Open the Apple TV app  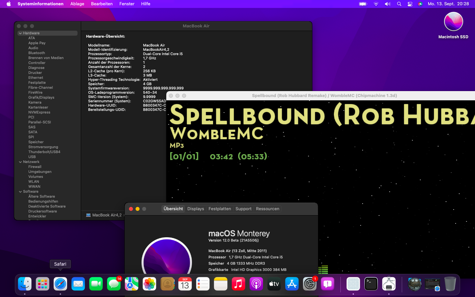pos(274,284)
